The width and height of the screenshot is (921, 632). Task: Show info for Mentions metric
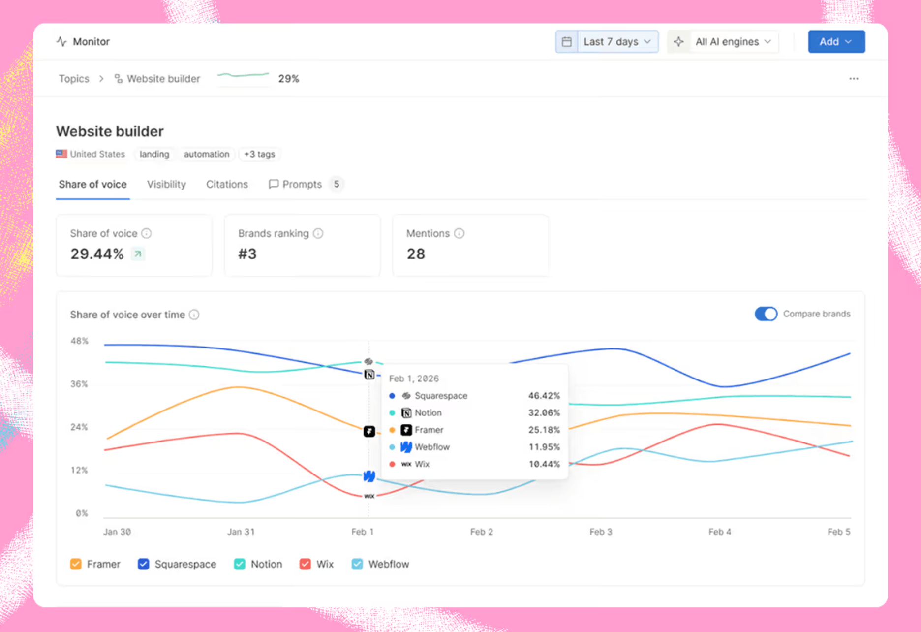point(459,233)
